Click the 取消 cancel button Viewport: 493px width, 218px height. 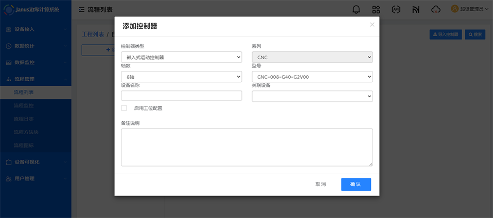pyautogui.click(x=321, y=184)
